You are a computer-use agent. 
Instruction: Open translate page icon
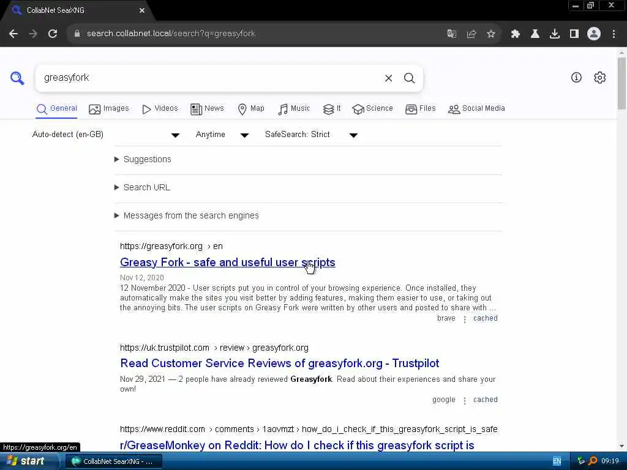tap(451, 34)
